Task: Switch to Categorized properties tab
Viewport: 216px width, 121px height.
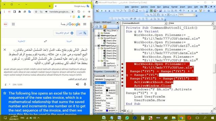Action: (x=110, y=79)
